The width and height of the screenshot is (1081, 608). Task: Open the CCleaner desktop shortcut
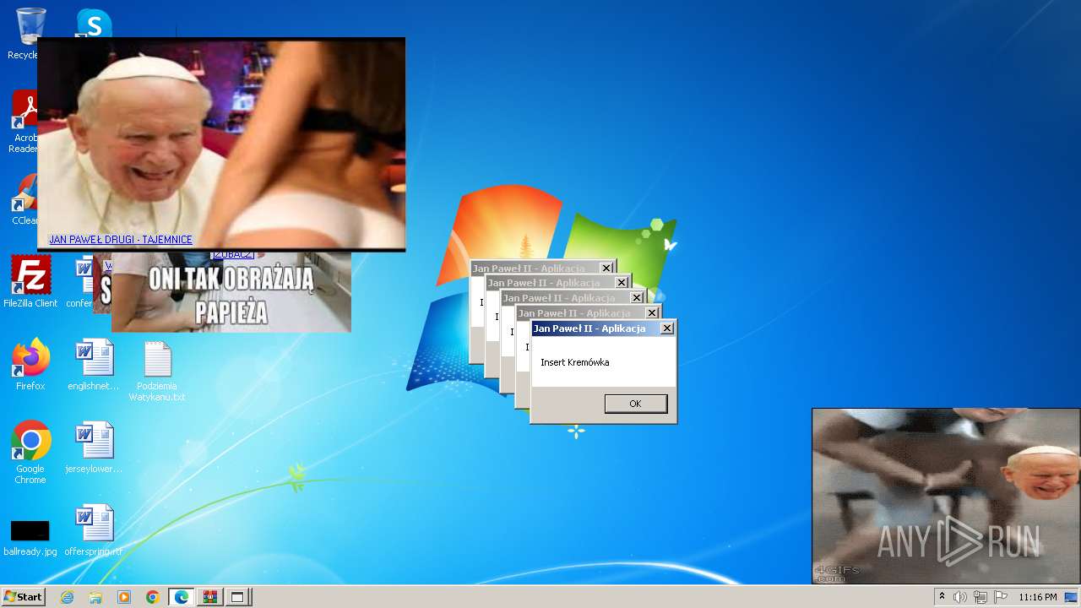pyautogui.click(x=24, y=199)
